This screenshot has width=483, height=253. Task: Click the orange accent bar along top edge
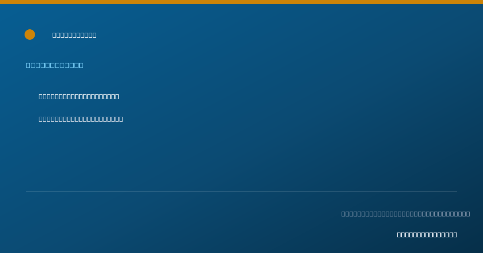(x=242, y=2)
